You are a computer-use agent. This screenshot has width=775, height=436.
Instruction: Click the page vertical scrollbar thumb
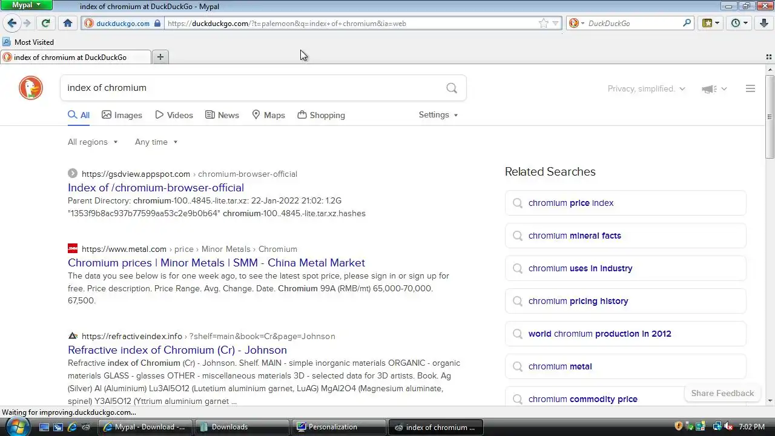[770, 116]
